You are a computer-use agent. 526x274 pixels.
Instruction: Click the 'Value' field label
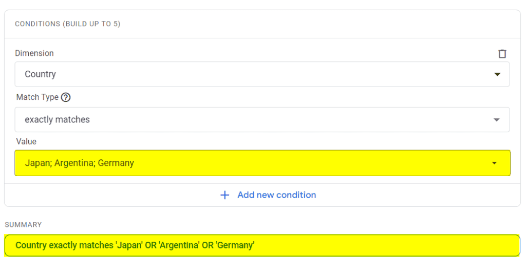26,141
